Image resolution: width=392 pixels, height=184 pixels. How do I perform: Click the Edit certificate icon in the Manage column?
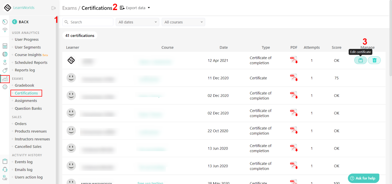[x=360, y=60]
